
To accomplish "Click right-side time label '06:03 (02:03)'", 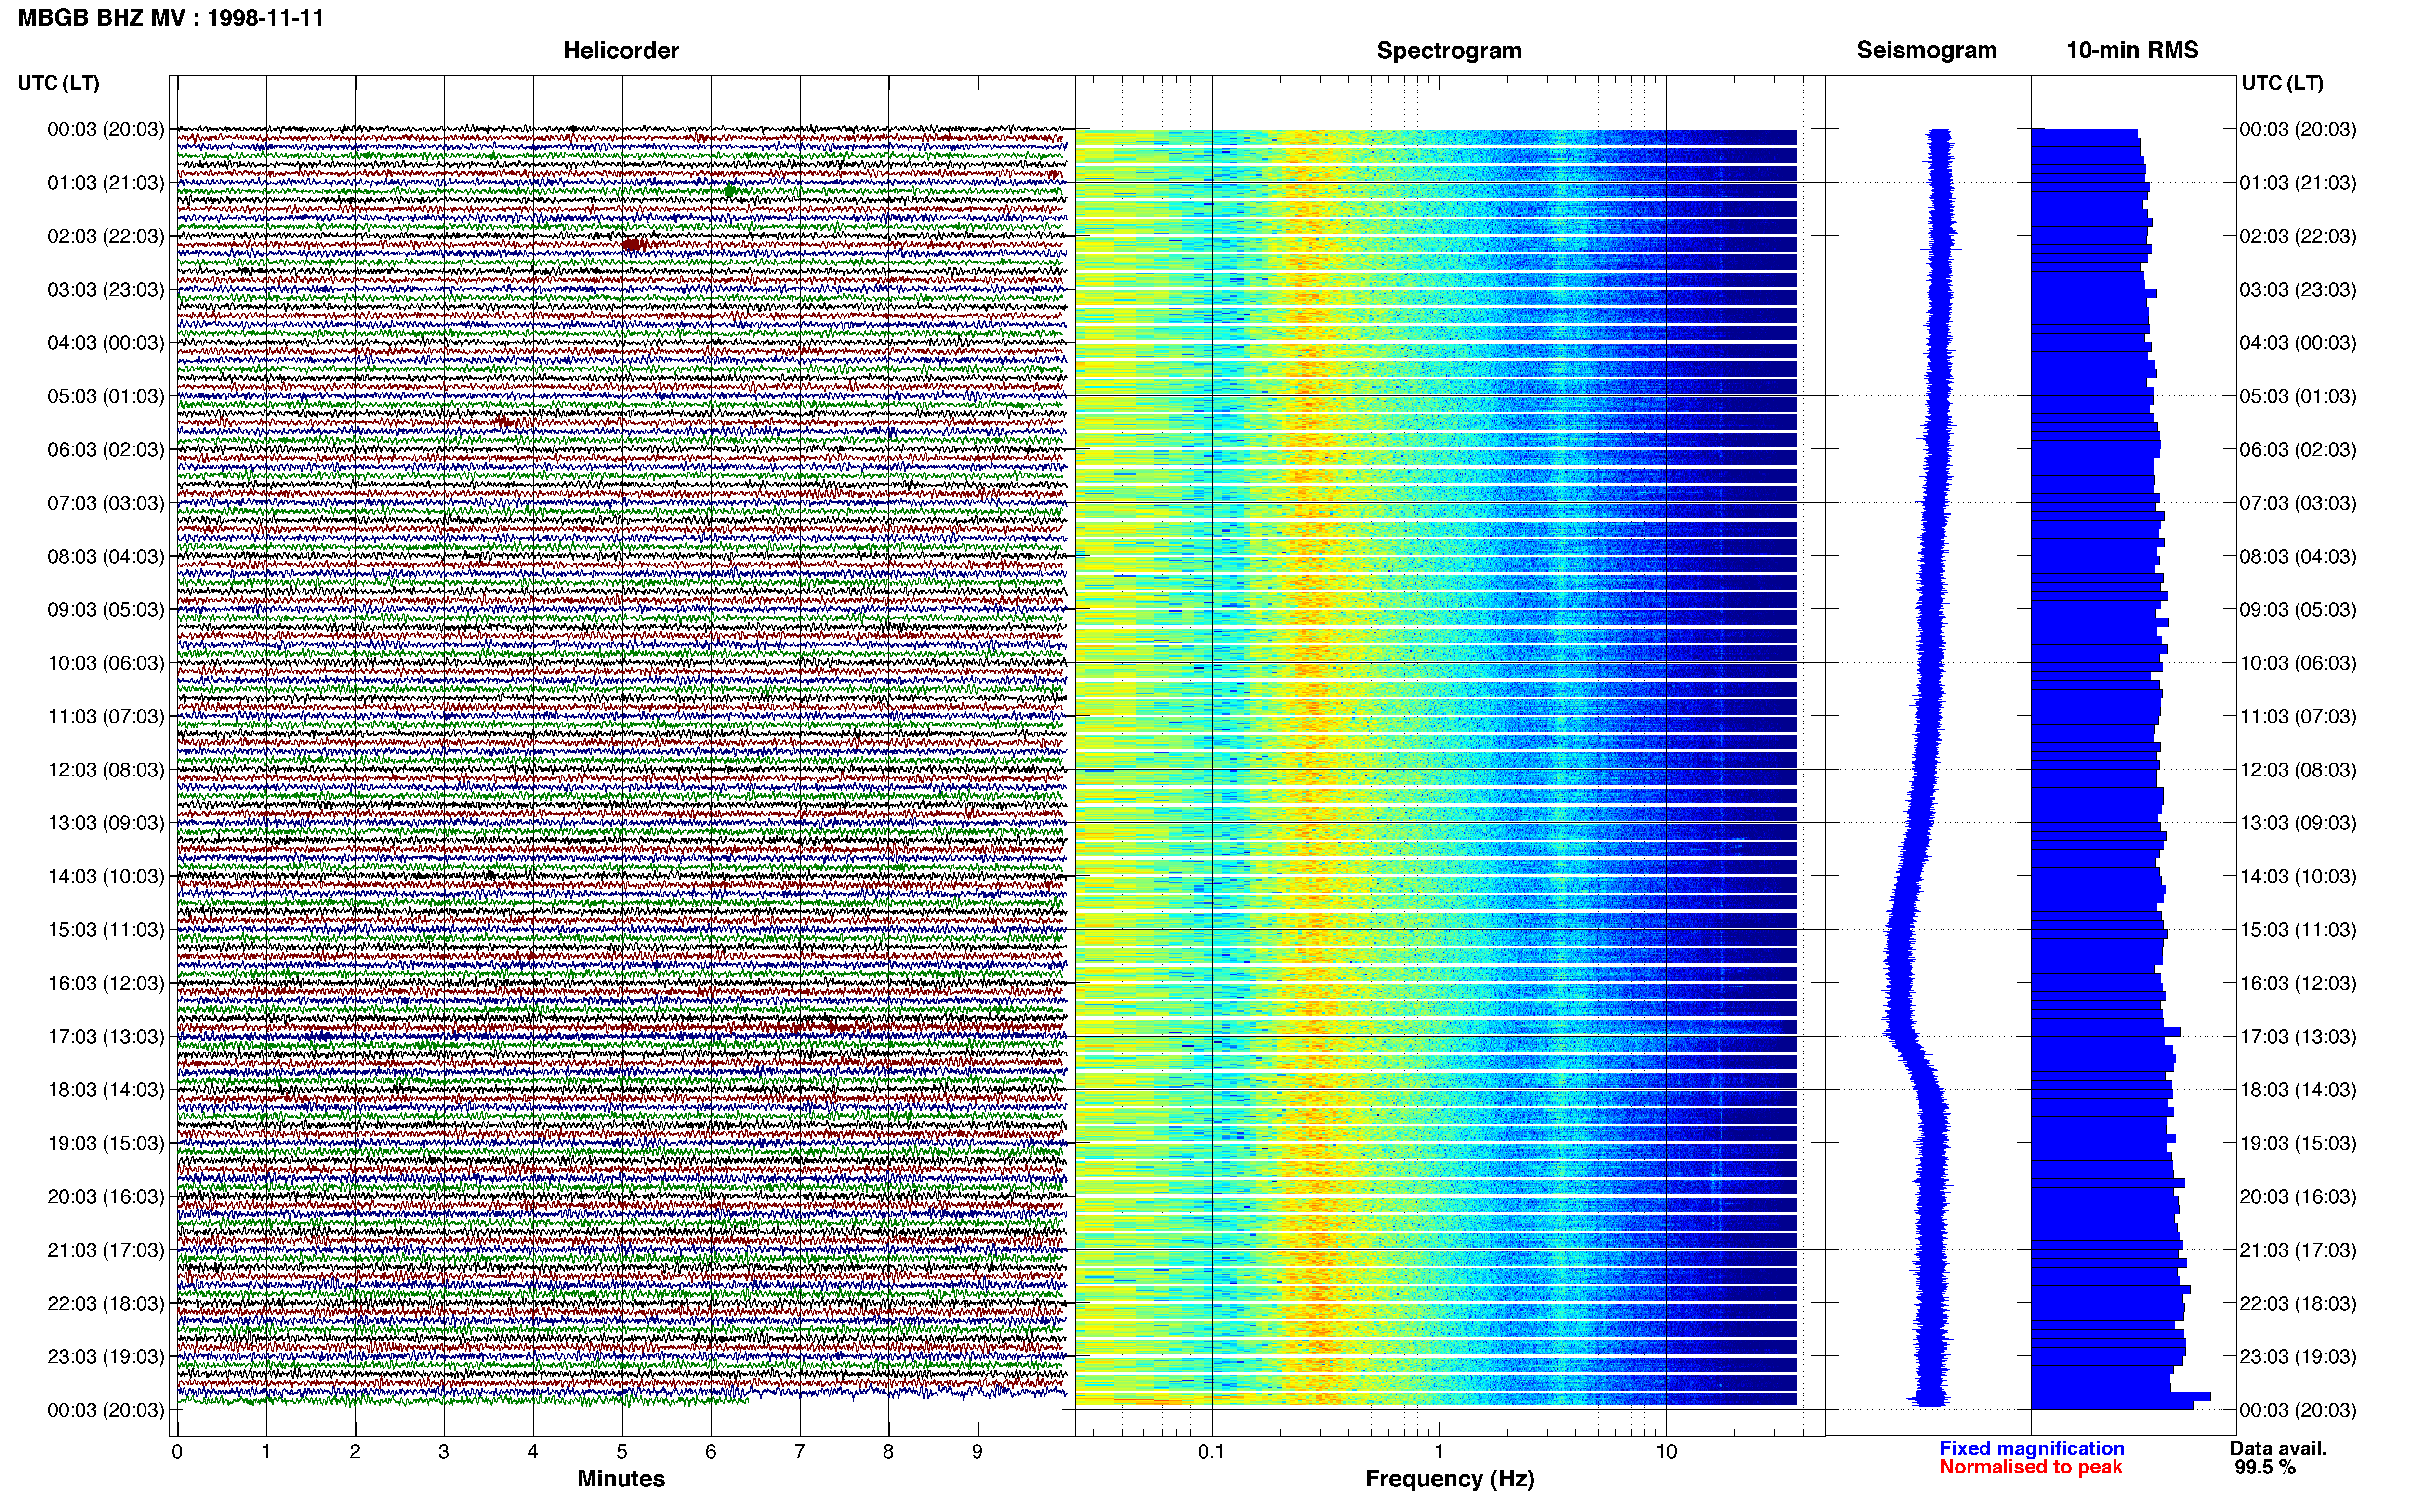I will click(2297, 450).
